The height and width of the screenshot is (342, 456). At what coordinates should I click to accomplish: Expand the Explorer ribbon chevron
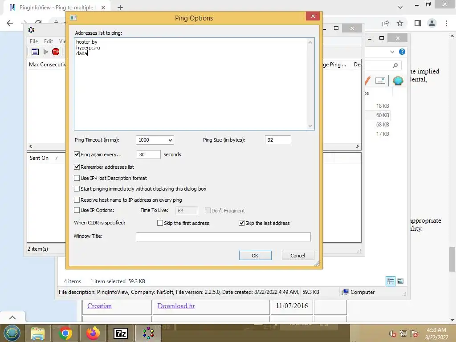coord(392,52)
